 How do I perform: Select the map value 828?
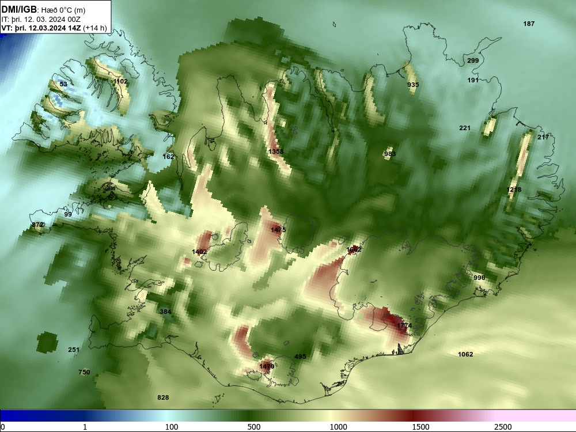click(x=163, y=398)
